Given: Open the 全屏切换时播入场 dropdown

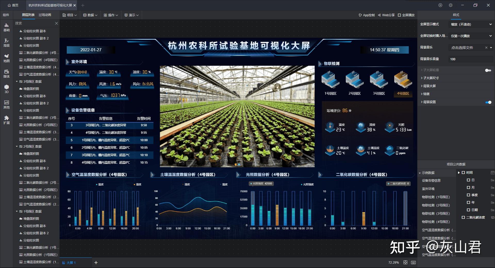Looking at the screenshot, I should (x=471, y=36).
